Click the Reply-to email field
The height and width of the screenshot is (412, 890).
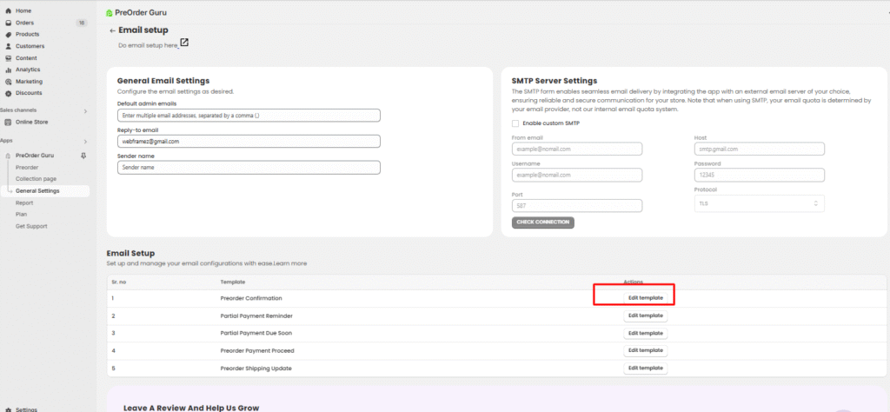(x=249, y=141)
